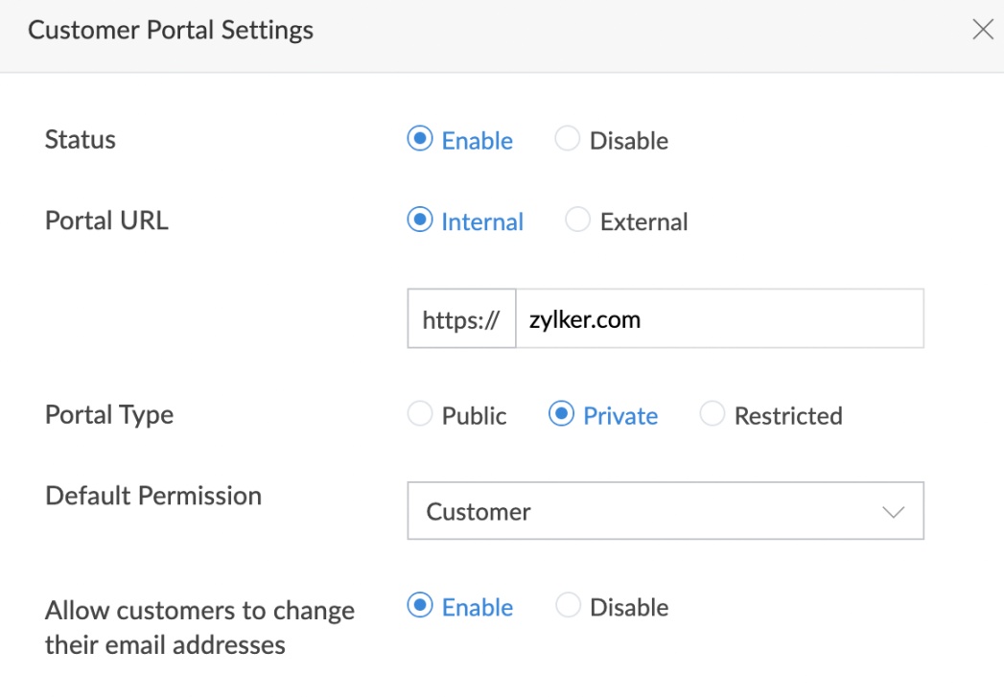Select Enable for portal Status

(x=419, y=140)
